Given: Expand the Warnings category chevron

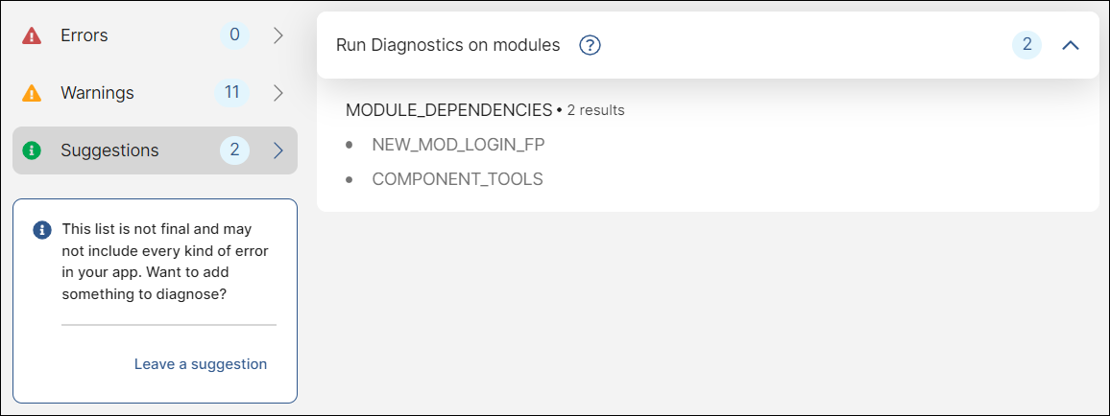Looking at the screenshot, I should point(278,93).
